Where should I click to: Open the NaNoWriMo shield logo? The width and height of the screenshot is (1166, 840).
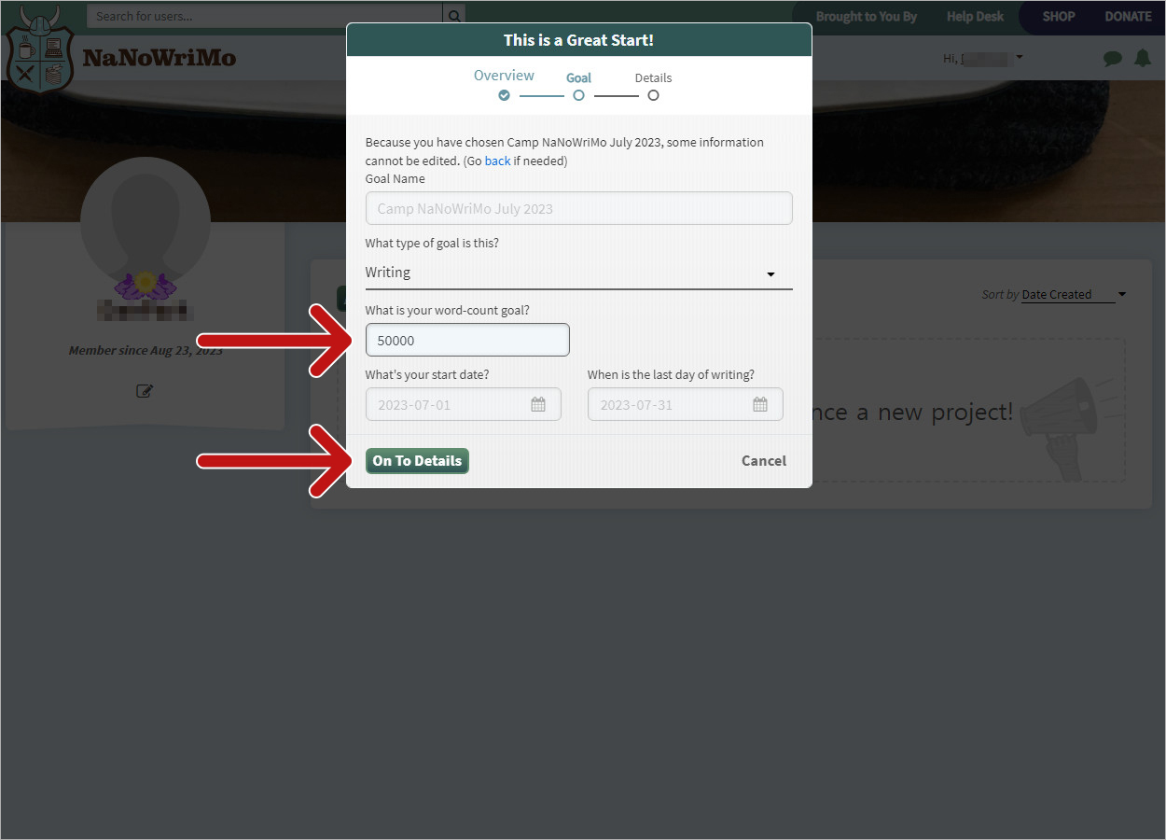38,49
